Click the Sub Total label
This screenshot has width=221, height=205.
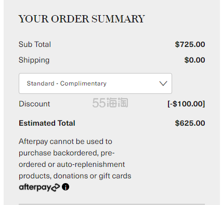[x=35, y=44]
